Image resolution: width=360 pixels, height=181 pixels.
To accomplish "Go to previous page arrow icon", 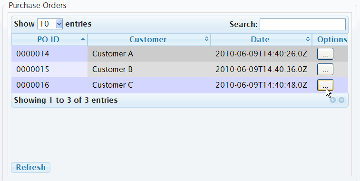I will 333,100.
